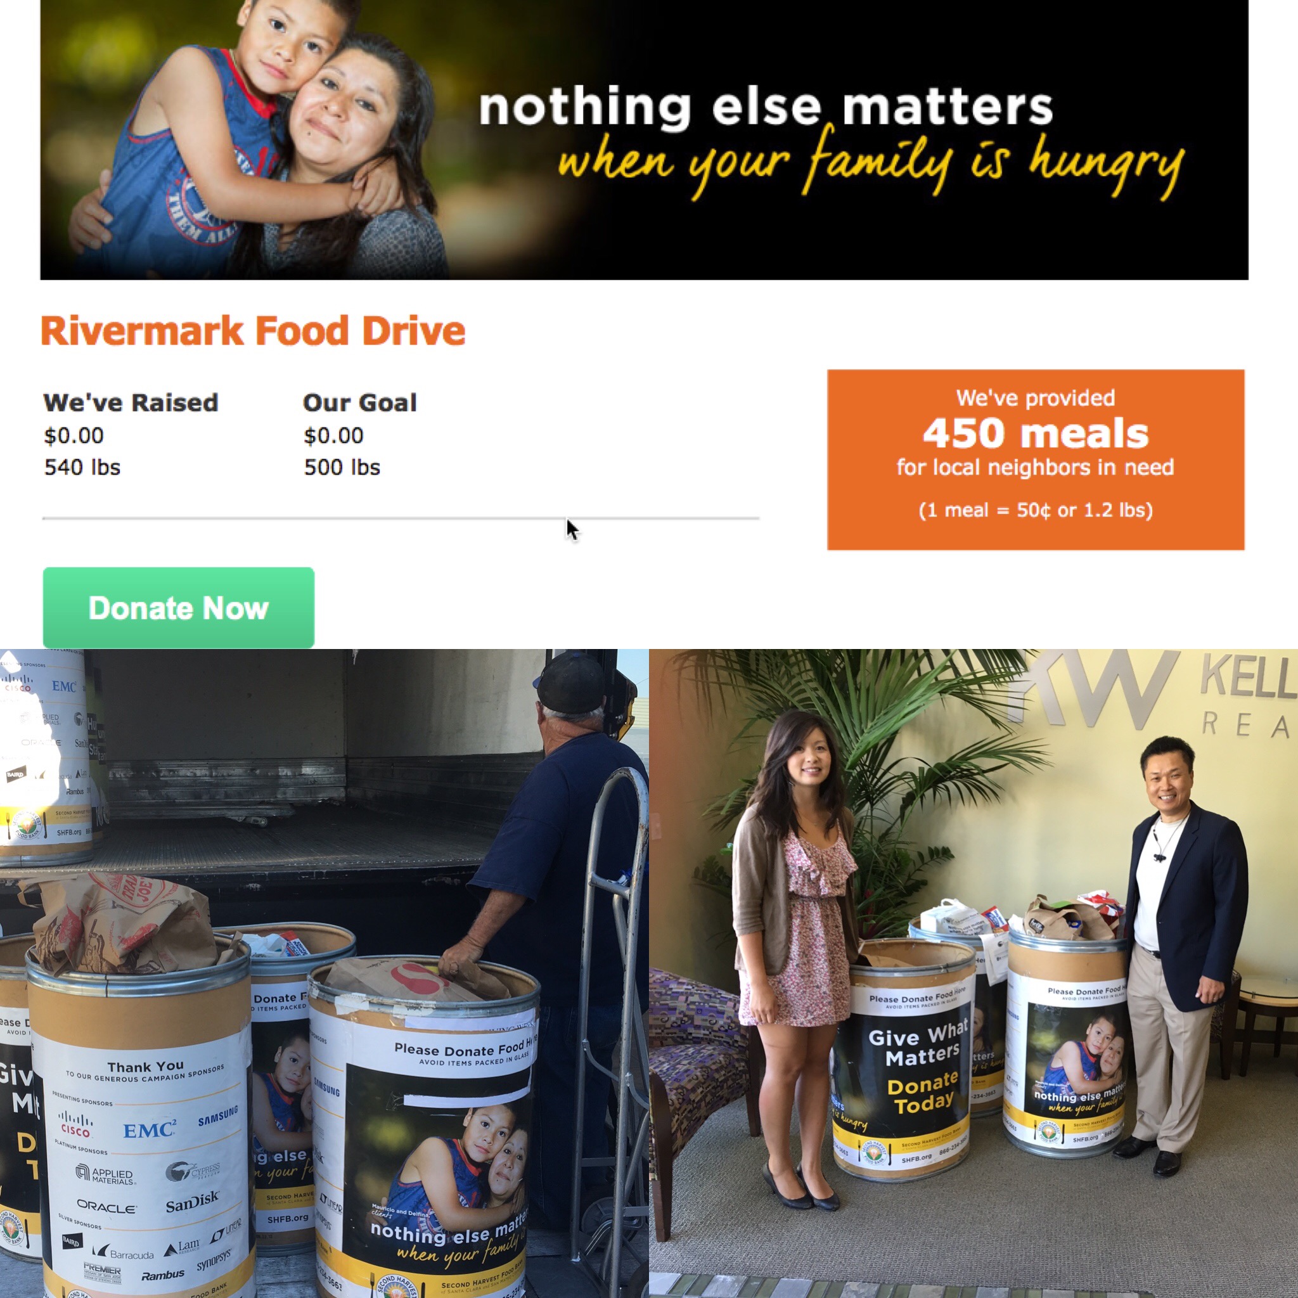Viewport: 1298px width, 1298px height.
Task: Click the EMC² logo on the sponsor barrel
Action: (150, 1129)
